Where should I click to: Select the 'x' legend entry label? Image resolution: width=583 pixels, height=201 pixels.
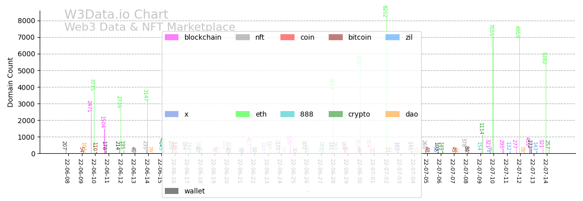point(186,114)
